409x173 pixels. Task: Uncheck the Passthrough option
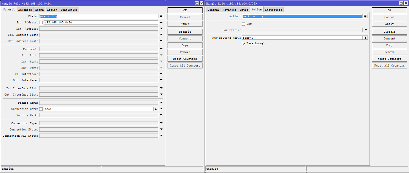coord(244,44)
